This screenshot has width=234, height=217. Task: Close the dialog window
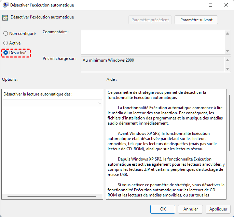226,5
